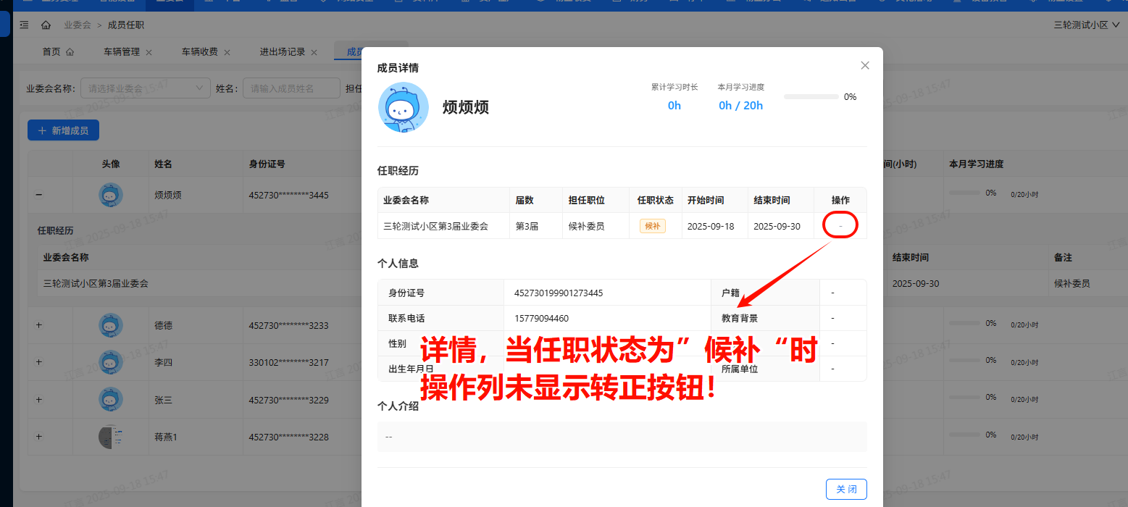Screen dimensions: 1128x507
Task: Close the 进出场记录 tab with its X
Action: (x=314, y=52)
